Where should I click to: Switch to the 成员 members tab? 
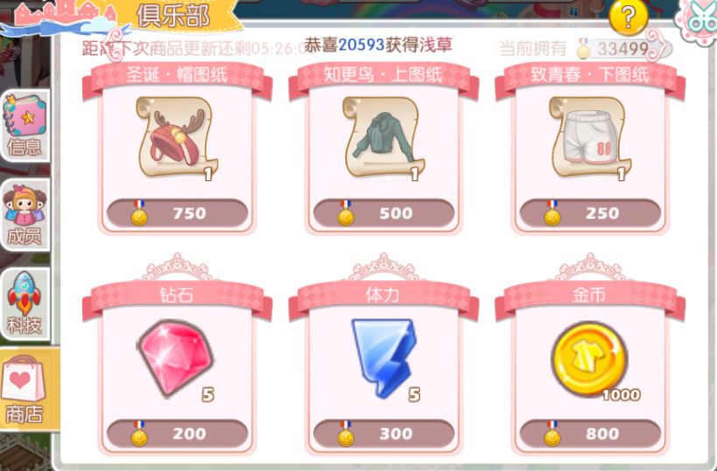pos(25,214)
